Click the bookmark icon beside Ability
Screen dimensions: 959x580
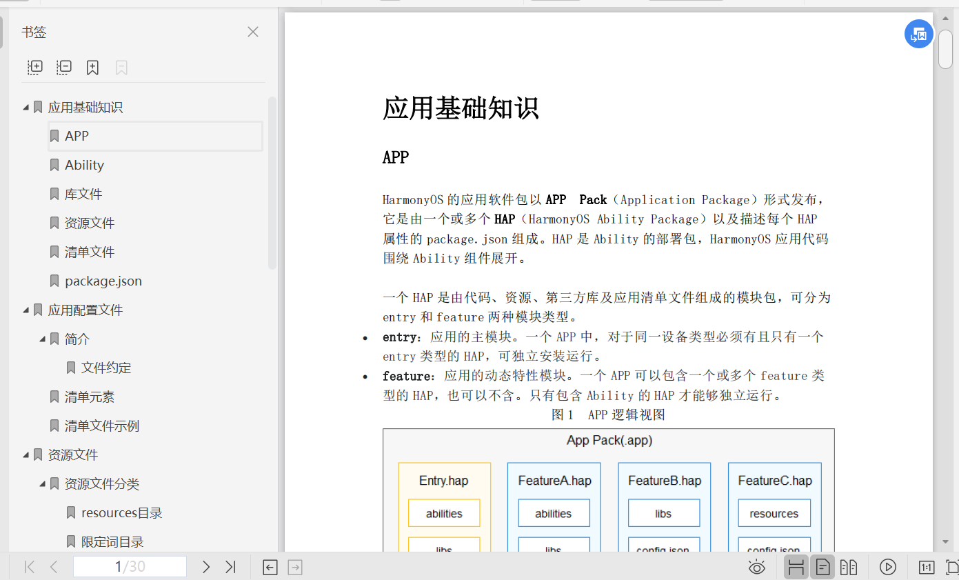pos(54,165)
